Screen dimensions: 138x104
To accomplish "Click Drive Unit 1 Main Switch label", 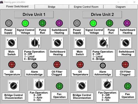I will (x=11, y=53).
